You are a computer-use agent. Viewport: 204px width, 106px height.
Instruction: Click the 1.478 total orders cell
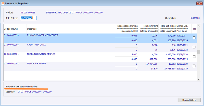coord(155,45)
